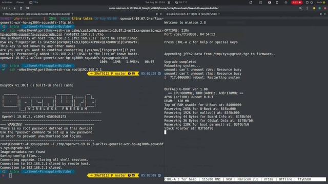Click the 'Welcome to minicom 2.8' line
The height and width of the screenshot is (184, 328).
[x=185, y=22]
